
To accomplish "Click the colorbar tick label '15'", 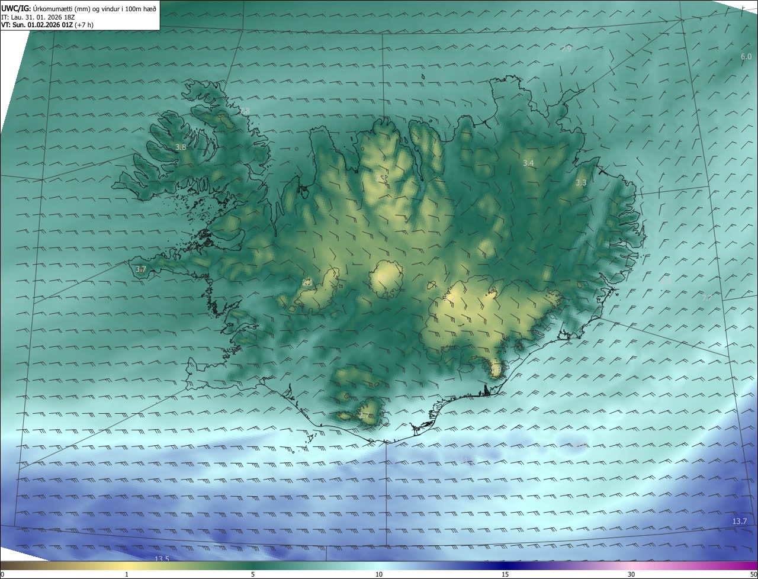I will point(505,574).
